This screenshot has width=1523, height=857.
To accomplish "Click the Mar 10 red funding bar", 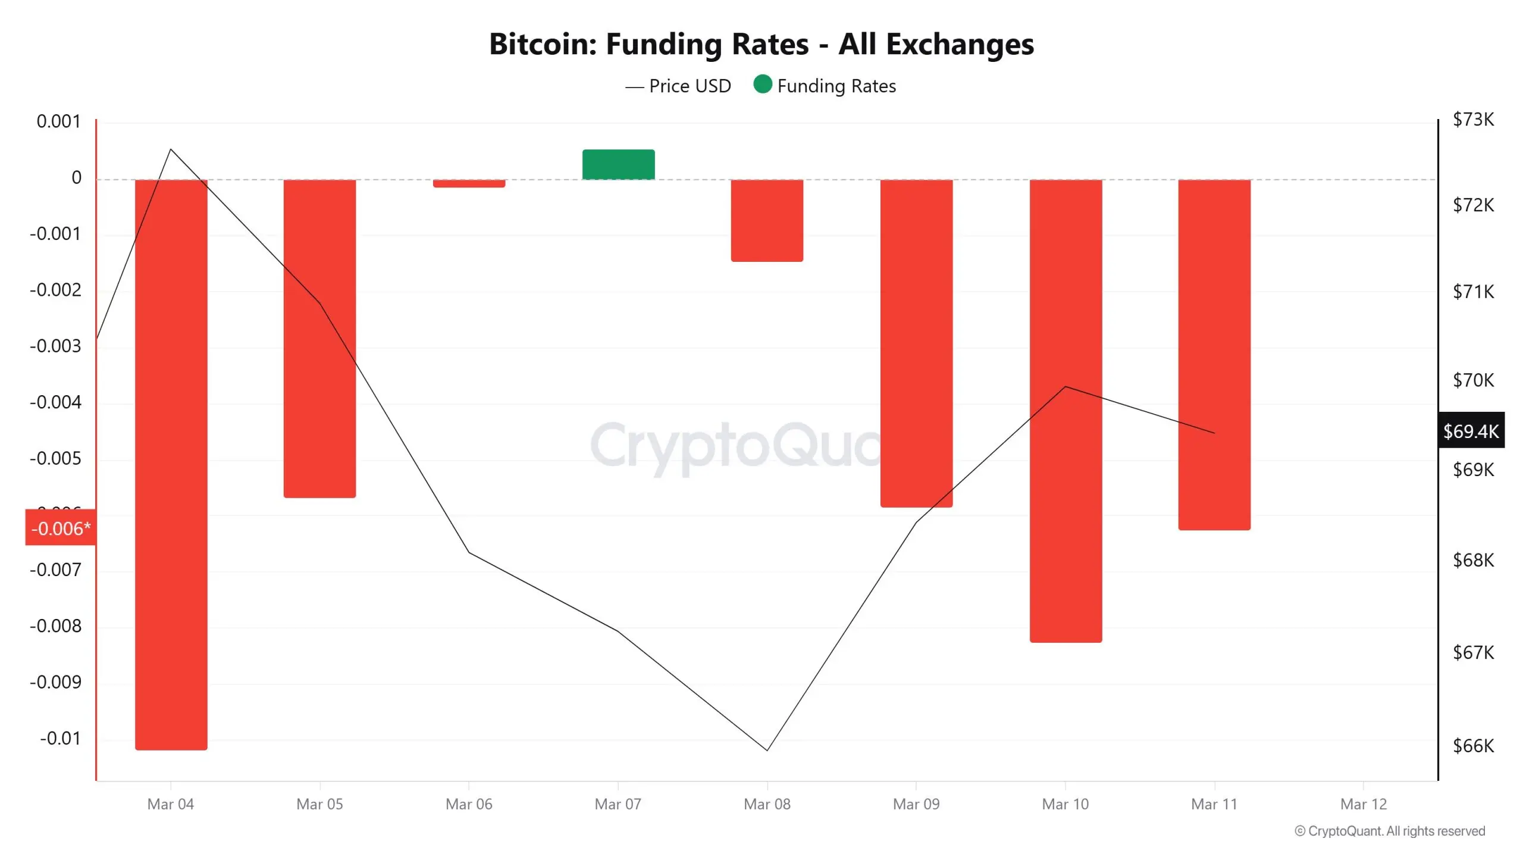I will click(x=1066, y=411).
